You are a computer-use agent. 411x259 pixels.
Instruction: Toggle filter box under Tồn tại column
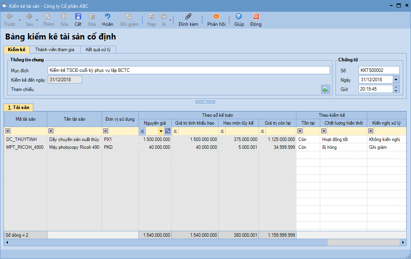(x=300, y=131)
